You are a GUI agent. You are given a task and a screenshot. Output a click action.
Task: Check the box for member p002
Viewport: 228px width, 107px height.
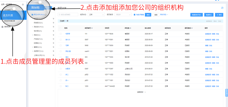[x=61, y=74]
